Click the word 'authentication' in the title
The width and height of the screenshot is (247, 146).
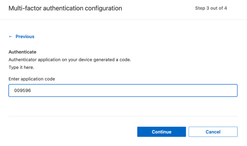(64, 8)
